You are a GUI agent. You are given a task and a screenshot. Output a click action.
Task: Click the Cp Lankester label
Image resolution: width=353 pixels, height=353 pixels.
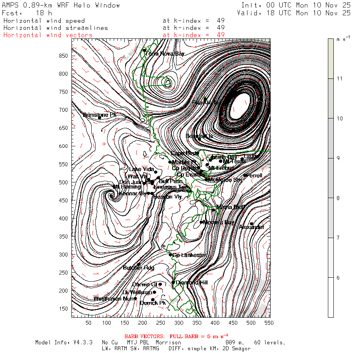189,255
